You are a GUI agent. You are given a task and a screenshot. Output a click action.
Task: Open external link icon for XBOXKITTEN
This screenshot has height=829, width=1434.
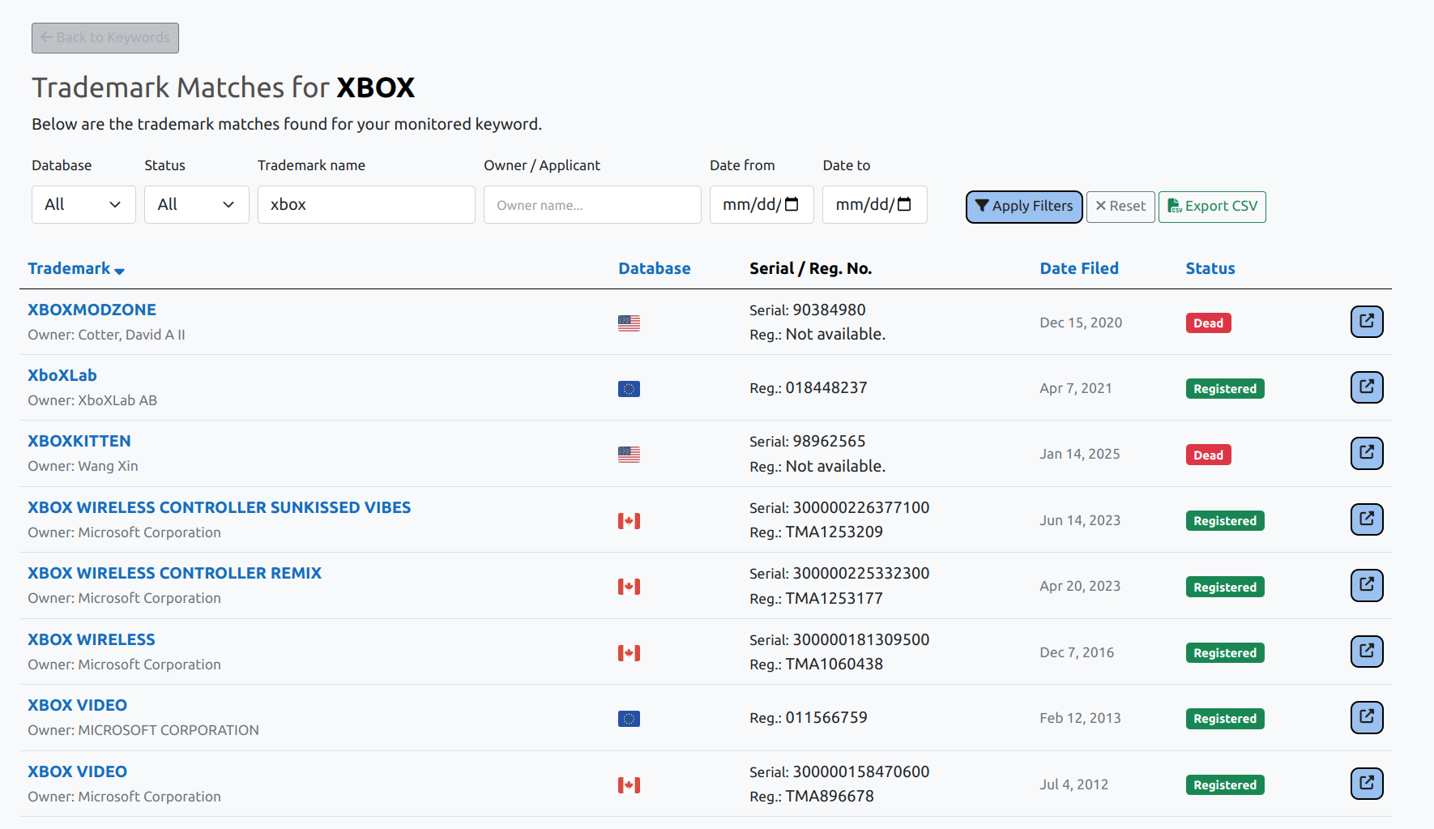pyautogui.click(x=1367, y=453)
